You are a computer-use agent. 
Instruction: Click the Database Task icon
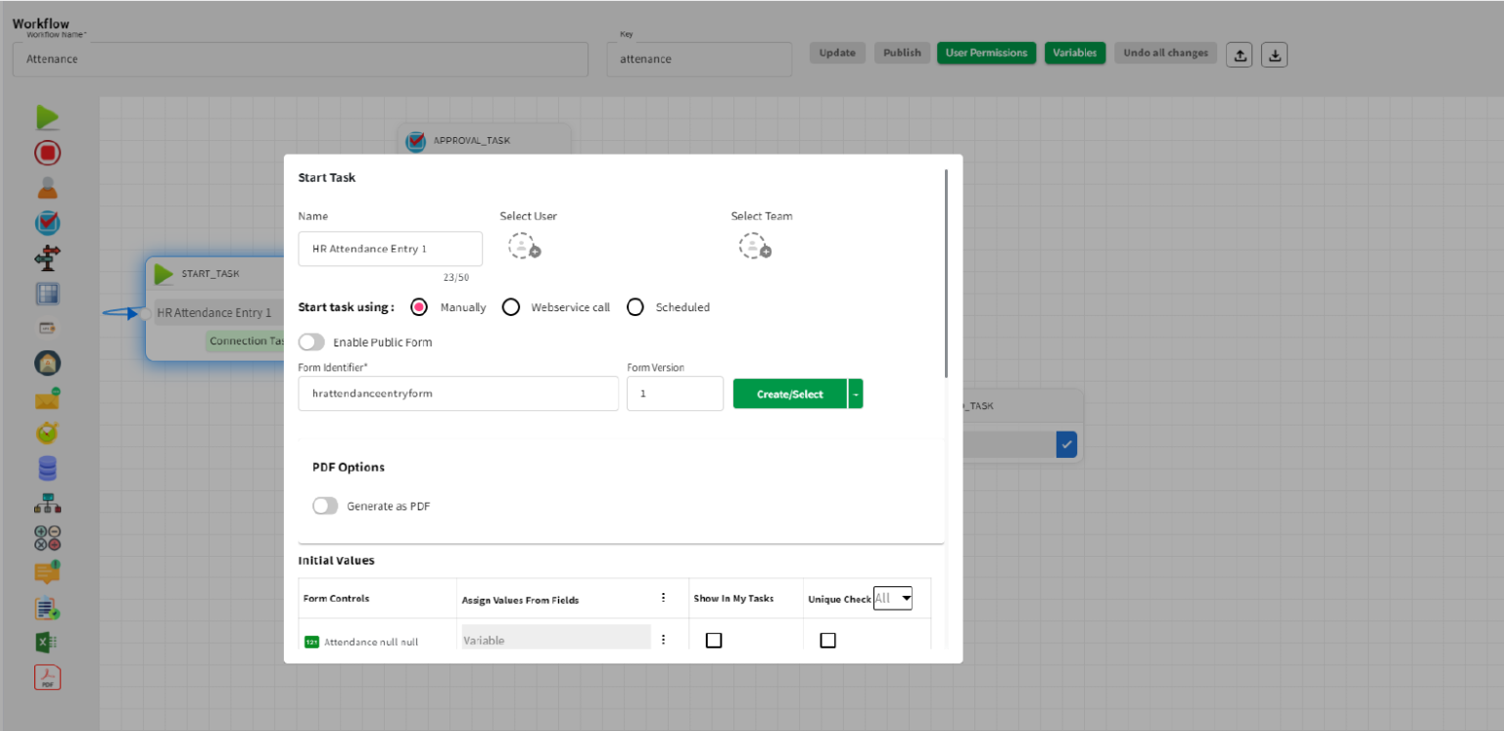(47, 468)
